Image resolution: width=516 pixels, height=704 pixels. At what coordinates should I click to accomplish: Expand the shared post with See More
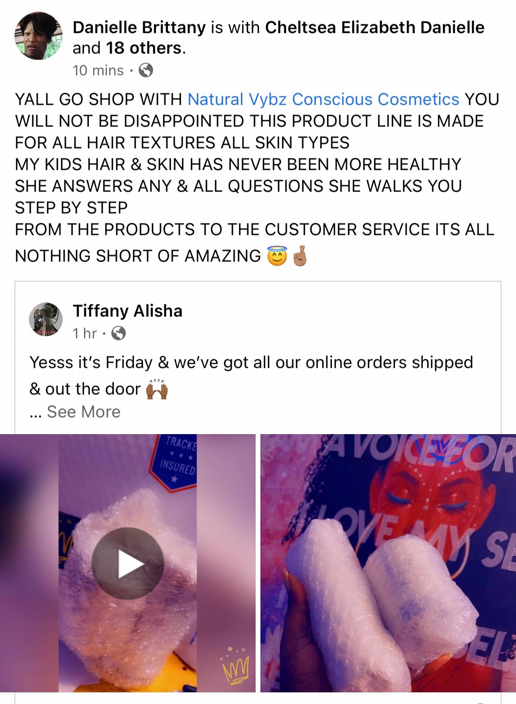click(x=84, y=412)
